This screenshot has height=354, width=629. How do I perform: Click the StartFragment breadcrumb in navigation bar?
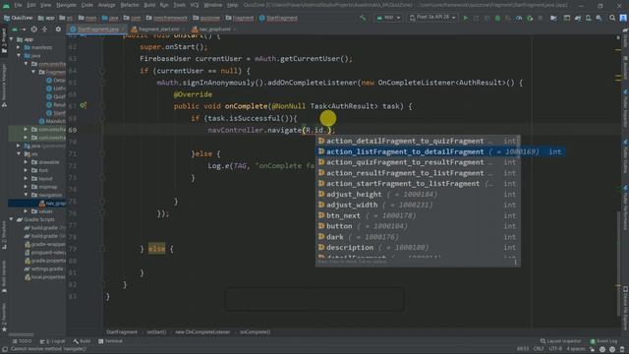(x=278, y=18)
